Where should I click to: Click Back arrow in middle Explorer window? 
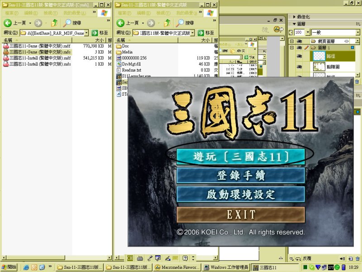pyautogui.click(x=120, y=23)
